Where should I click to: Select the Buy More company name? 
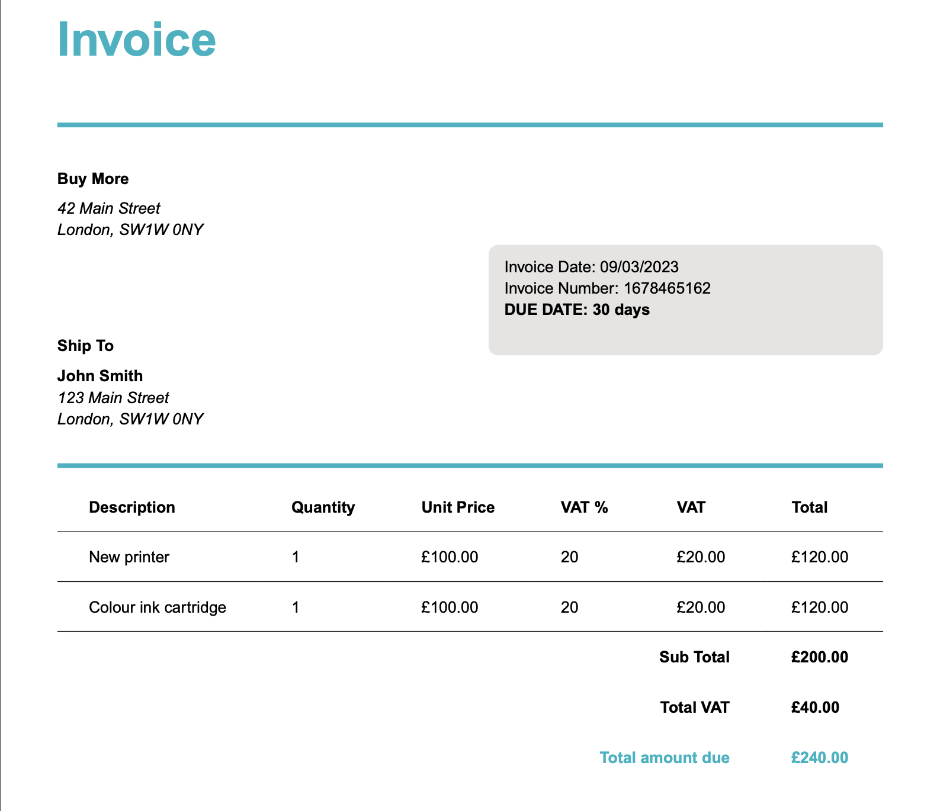click(x=93, y=179)
